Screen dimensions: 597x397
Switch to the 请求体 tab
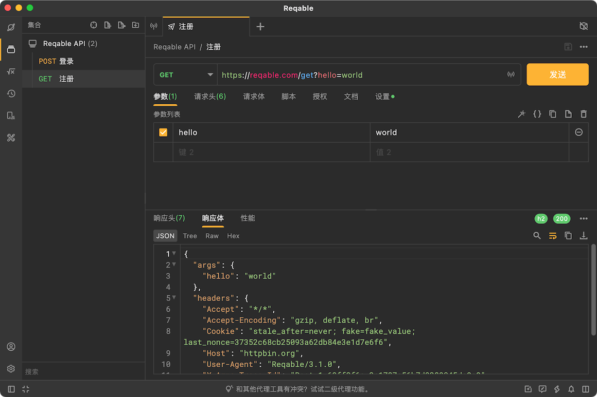tap(254, 97)
